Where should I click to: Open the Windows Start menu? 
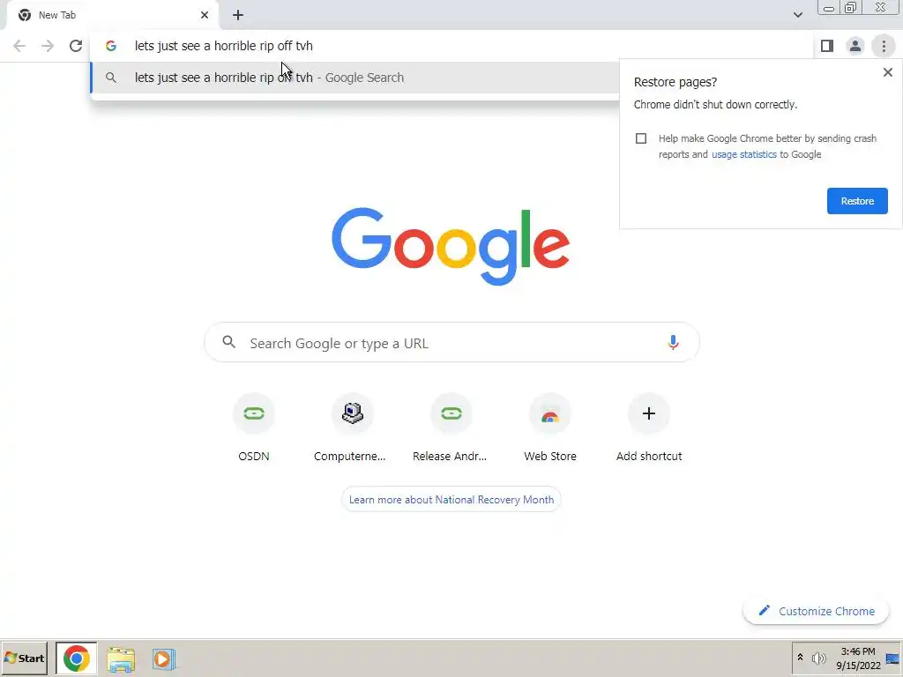point(24,658)
